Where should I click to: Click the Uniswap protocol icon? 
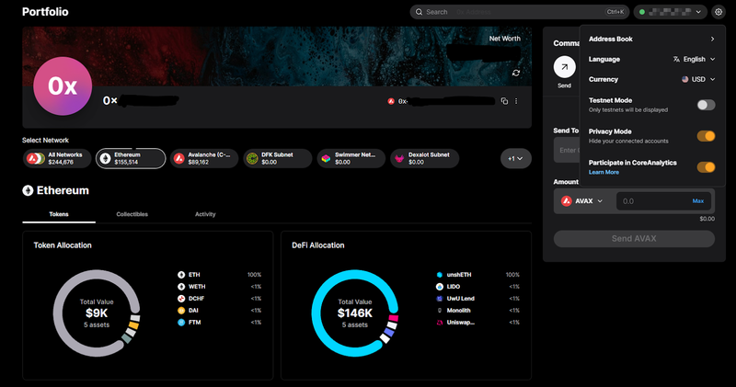point(440,323)
